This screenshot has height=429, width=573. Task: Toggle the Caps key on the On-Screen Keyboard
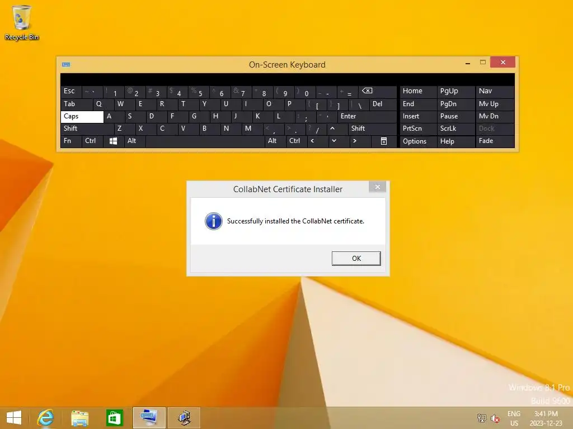pyautogui.click(x=82, y=116)
